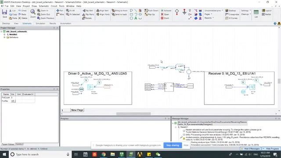Select the large Zoom magnifier tool
281x158 pixels.
pos(33,14)
